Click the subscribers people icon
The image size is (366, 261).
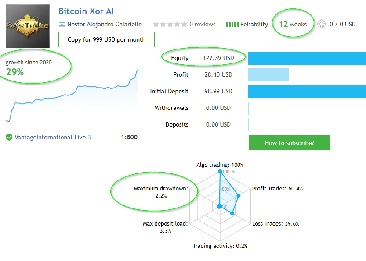322,24
